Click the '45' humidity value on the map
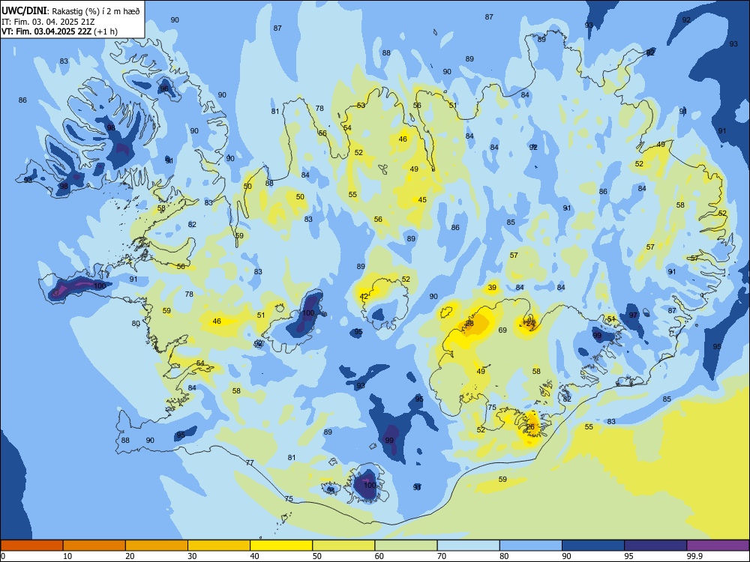The width and height of the screenshot is (750, 562). pyautogui.click(x=422, y=200)
